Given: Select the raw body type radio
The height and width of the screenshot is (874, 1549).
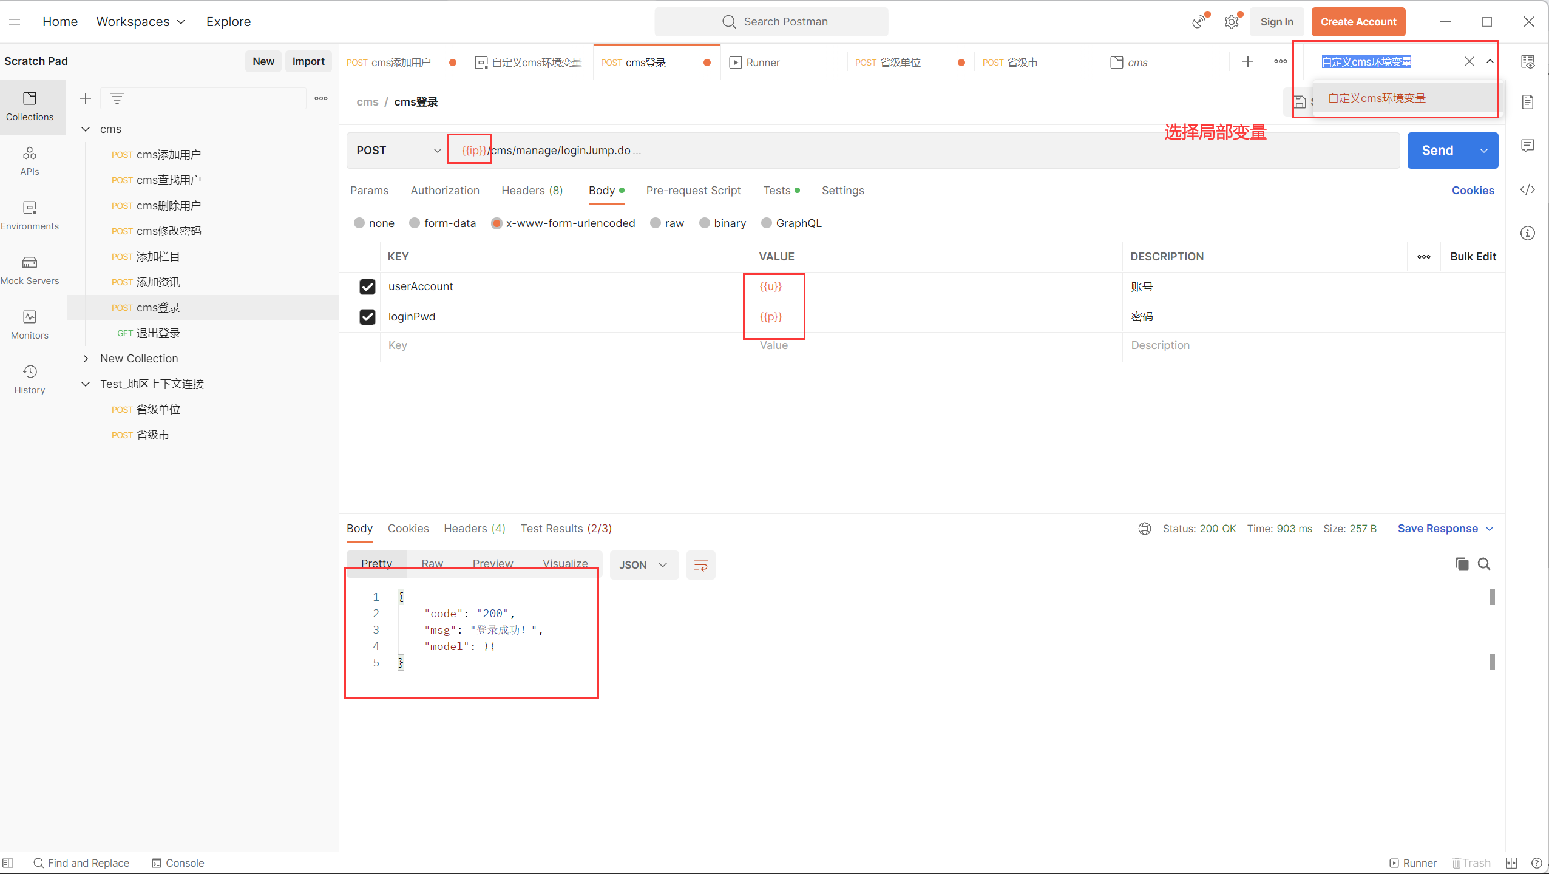Looking at the screenshot, I should point(656,223).
